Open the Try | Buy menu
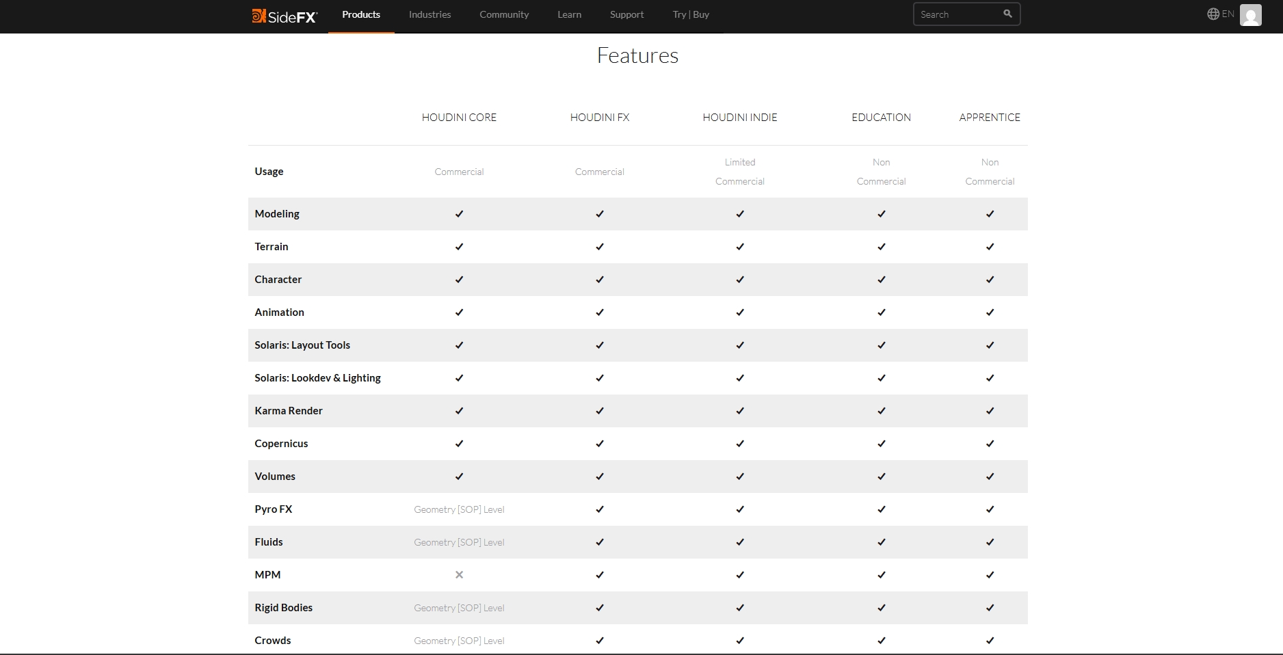 691,14
